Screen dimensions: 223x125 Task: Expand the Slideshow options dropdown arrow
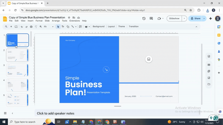pos(184,19)
